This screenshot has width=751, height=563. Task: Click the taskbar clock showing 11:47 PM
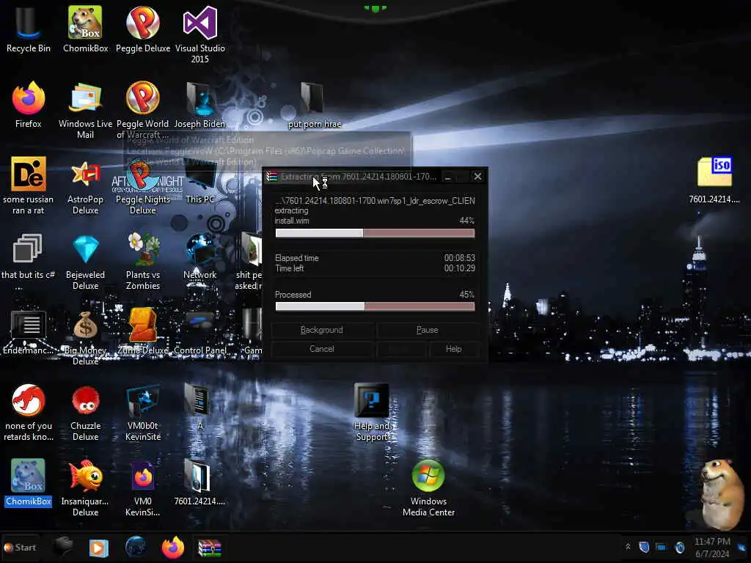point(712,542)
